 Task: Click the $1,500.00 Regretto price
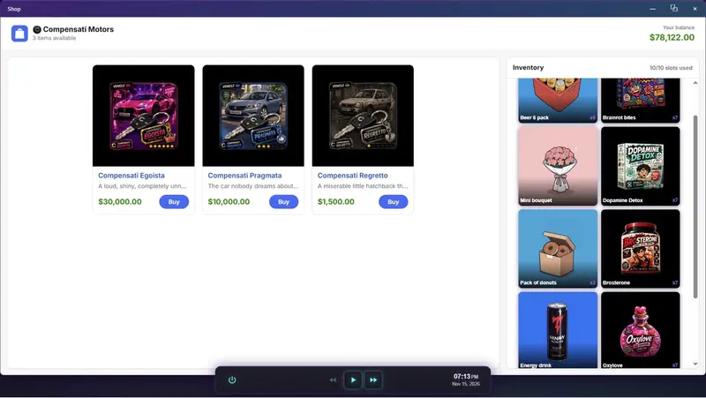336,202
